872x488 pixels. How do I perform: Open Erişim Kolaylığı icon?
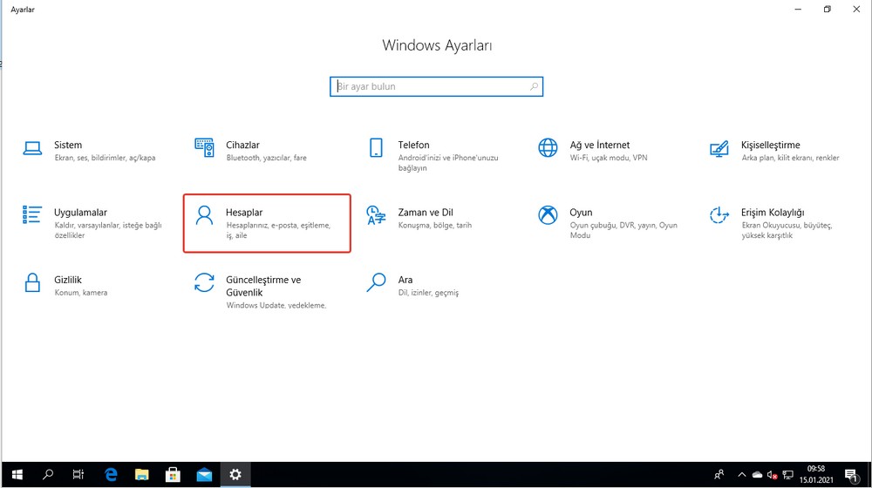pos(719,215)
